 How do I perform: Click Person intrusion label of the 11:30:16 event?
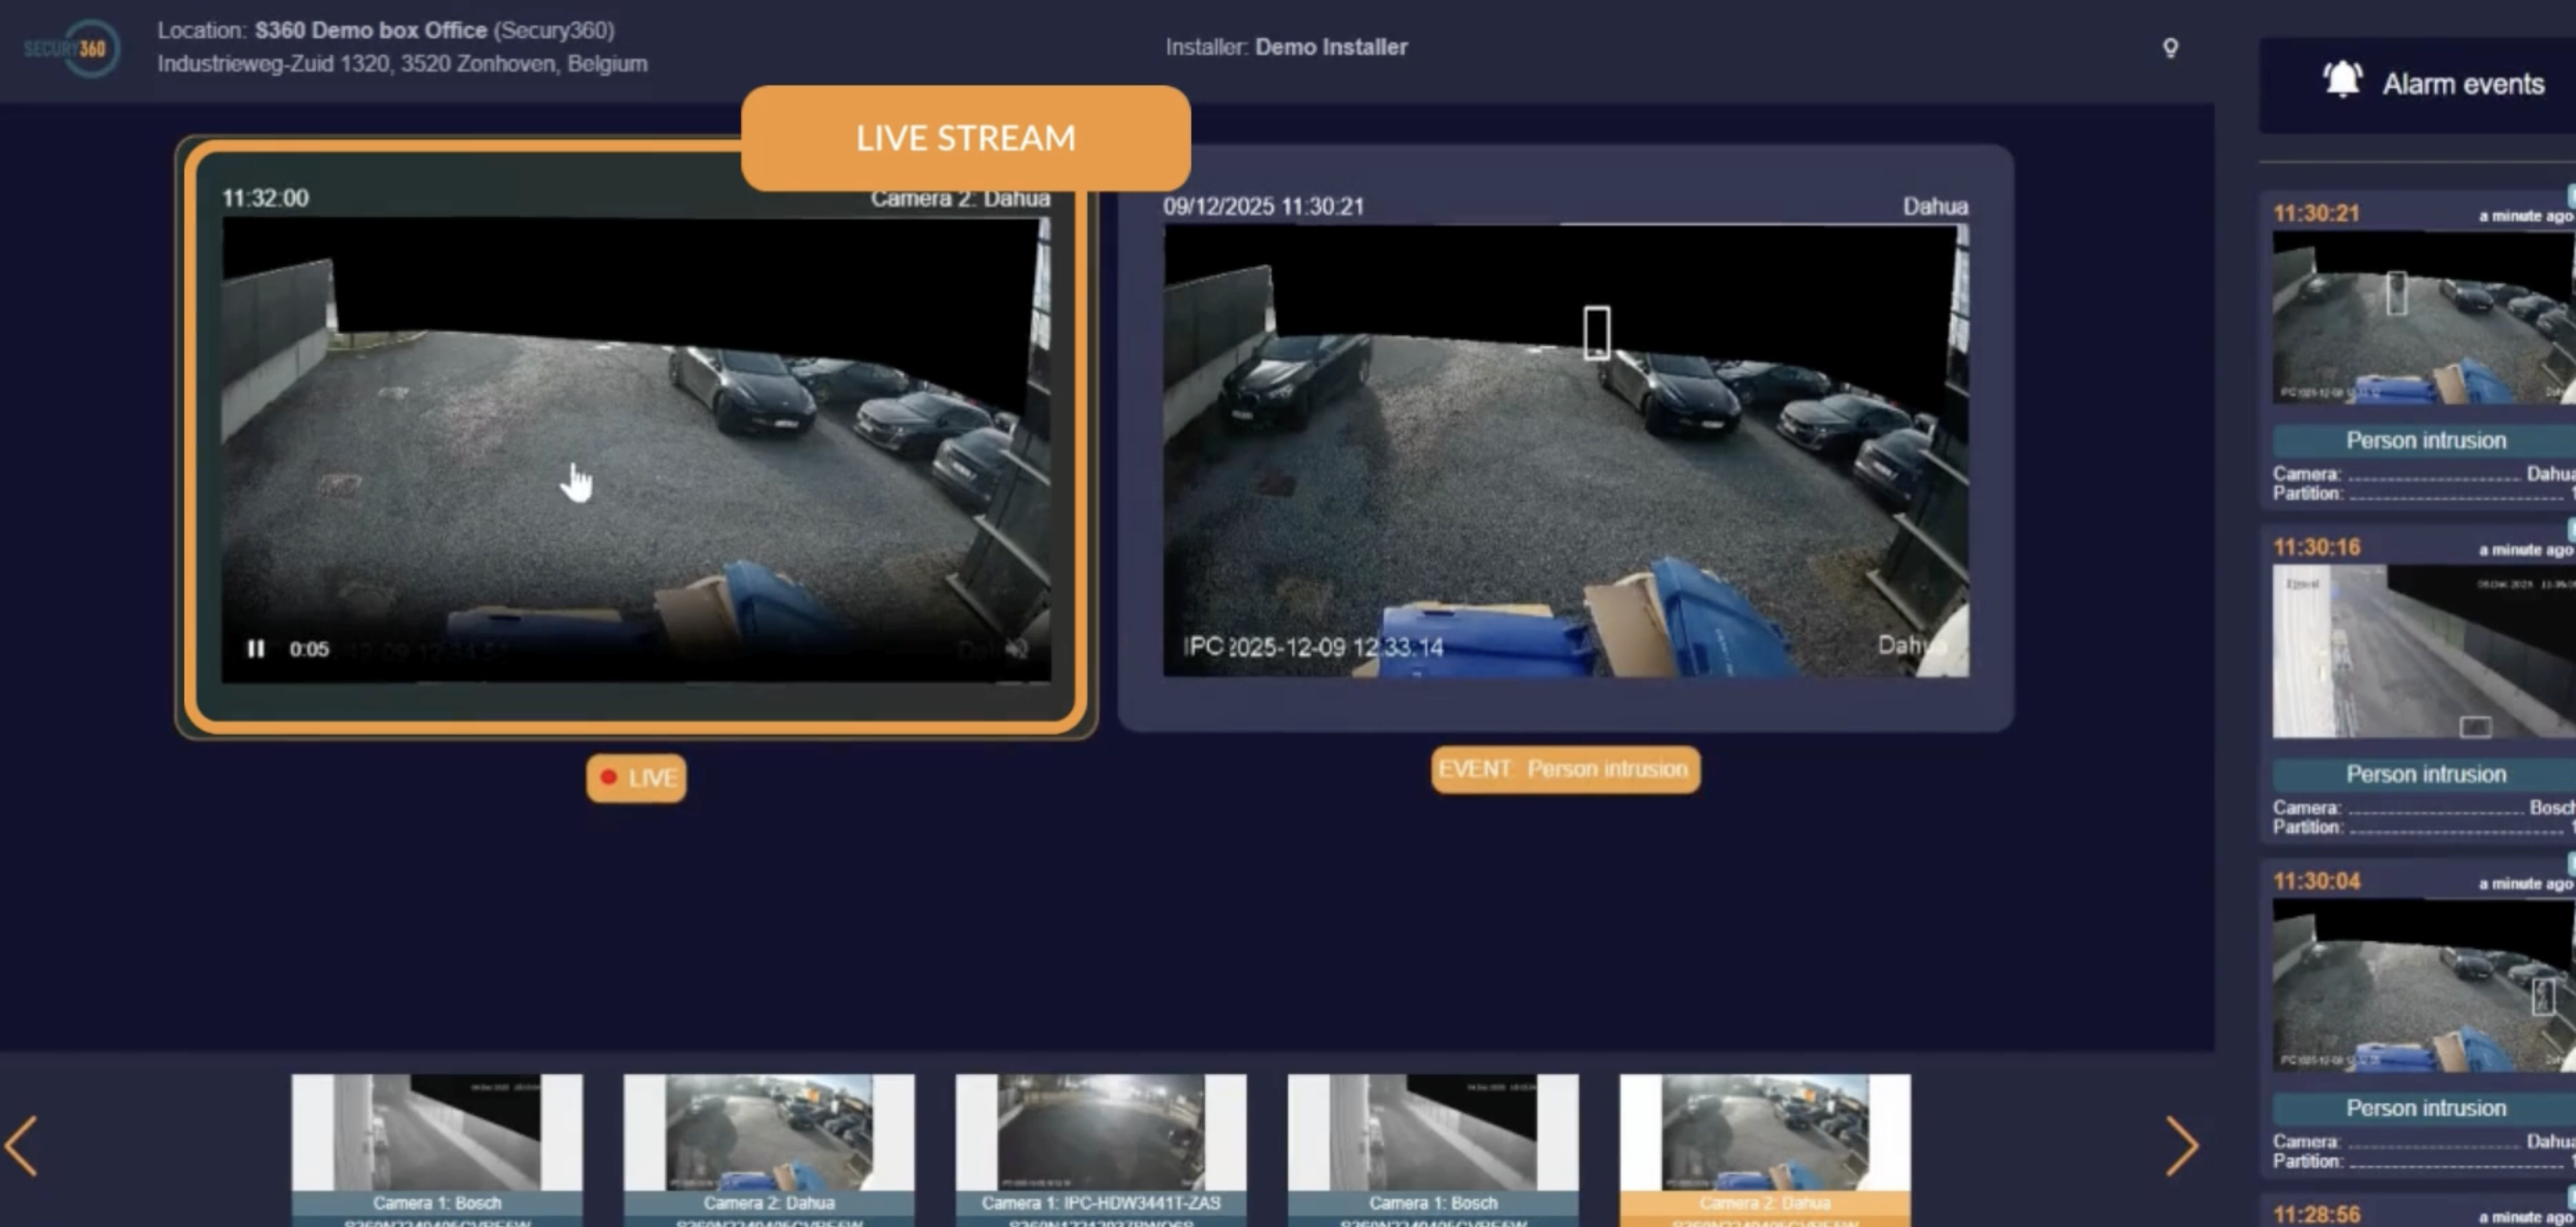pyautogui.click(x=2426, y=774)
